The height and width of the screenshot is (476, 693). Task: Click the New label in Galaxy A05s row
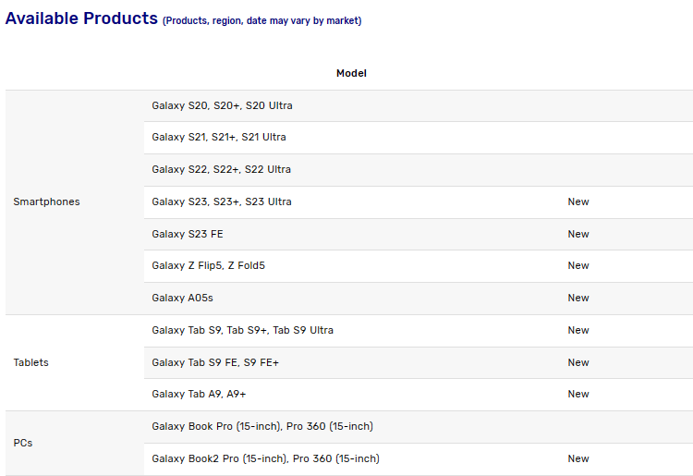point(578,298)
